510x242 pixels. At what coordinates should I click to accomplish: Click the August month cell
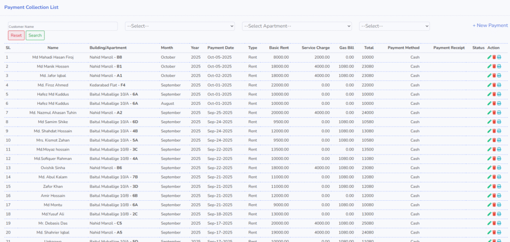[x=167, y=103]
